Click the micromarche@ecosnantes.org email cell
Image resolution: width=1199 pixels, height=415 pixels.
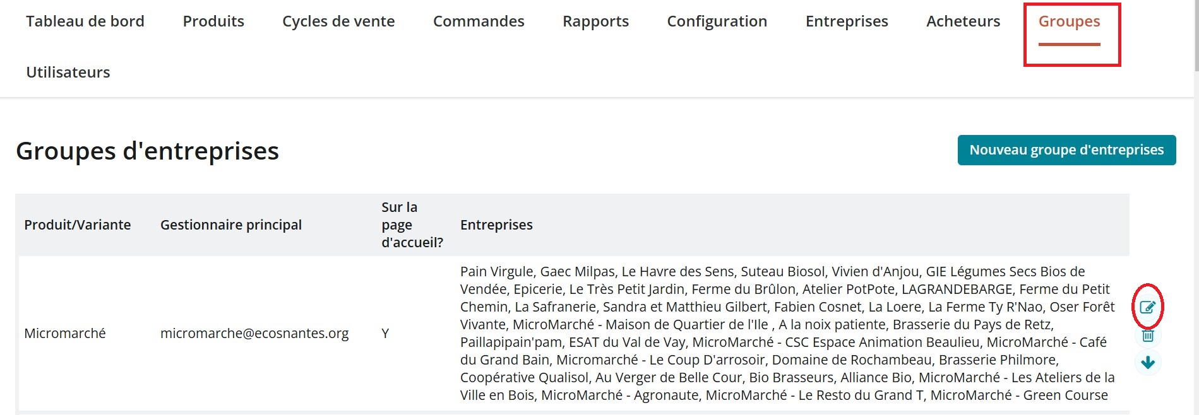(254, 333)
